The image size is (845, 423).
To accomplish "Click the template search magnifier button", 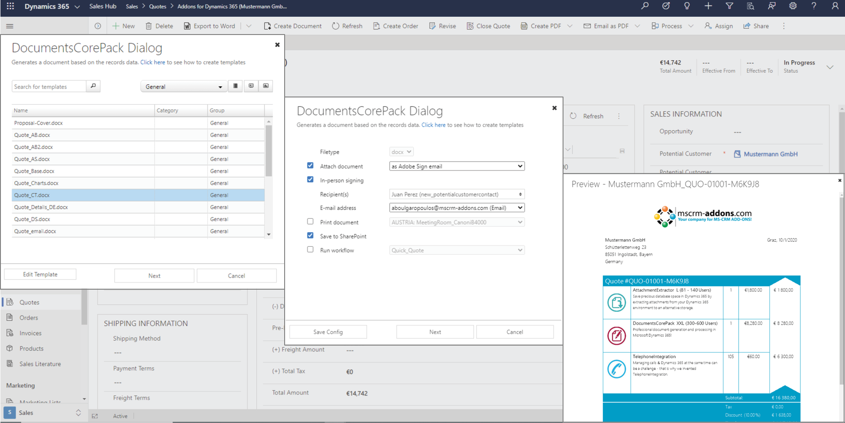I will [93, 86].
